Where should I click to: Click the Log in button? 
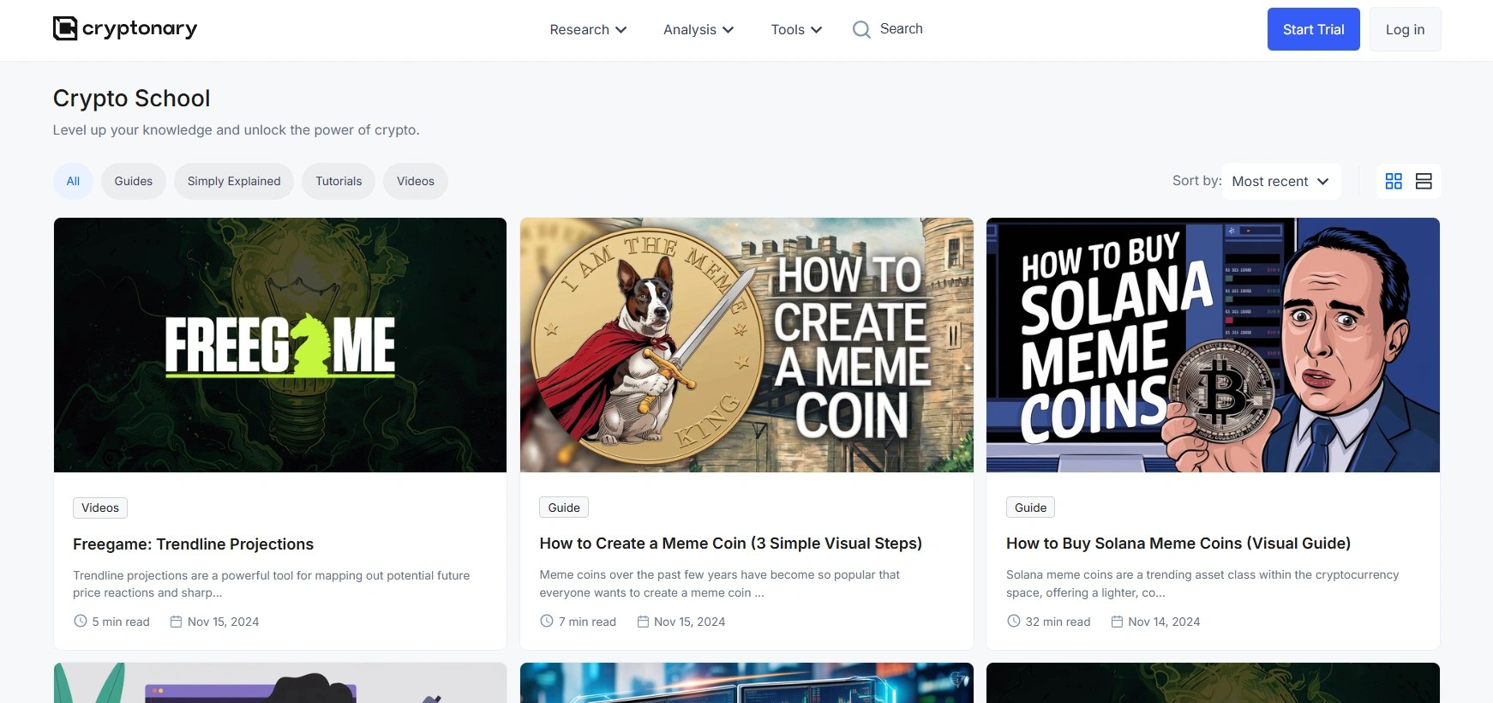(x=1406, y=29)
